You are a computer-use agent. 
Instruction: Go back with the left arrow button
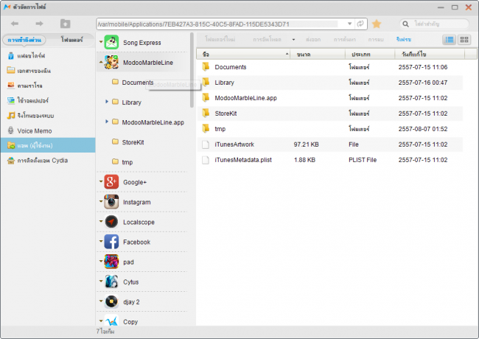(15, 24)
